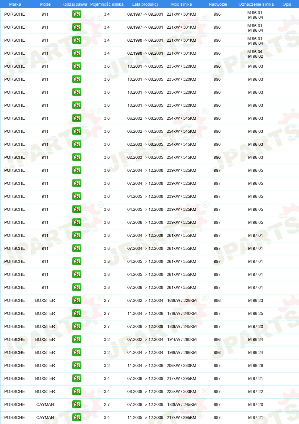Click fuel icon in Boxster 176kW / 240KM row
The height and width of the screenshot is (424, 299).
tap(77, 313)
